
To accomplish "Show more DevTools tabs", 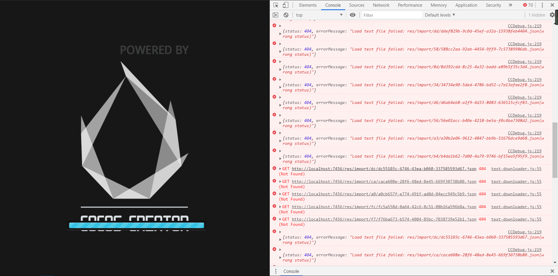I will click(511, 5).
